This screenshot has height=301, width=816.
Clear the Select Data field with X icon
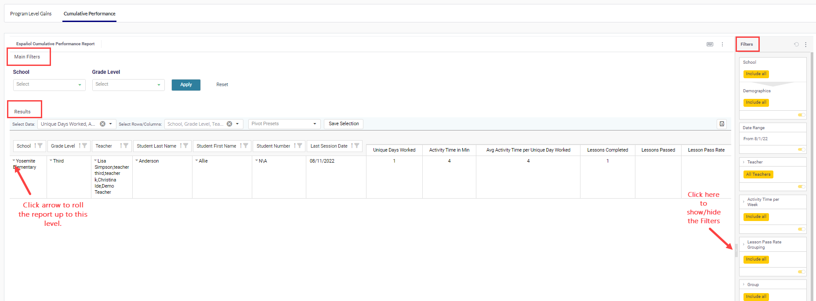point(102,124)
